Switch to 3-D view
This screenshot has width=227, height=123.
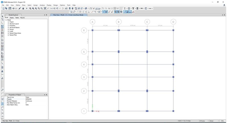[52, 8]
